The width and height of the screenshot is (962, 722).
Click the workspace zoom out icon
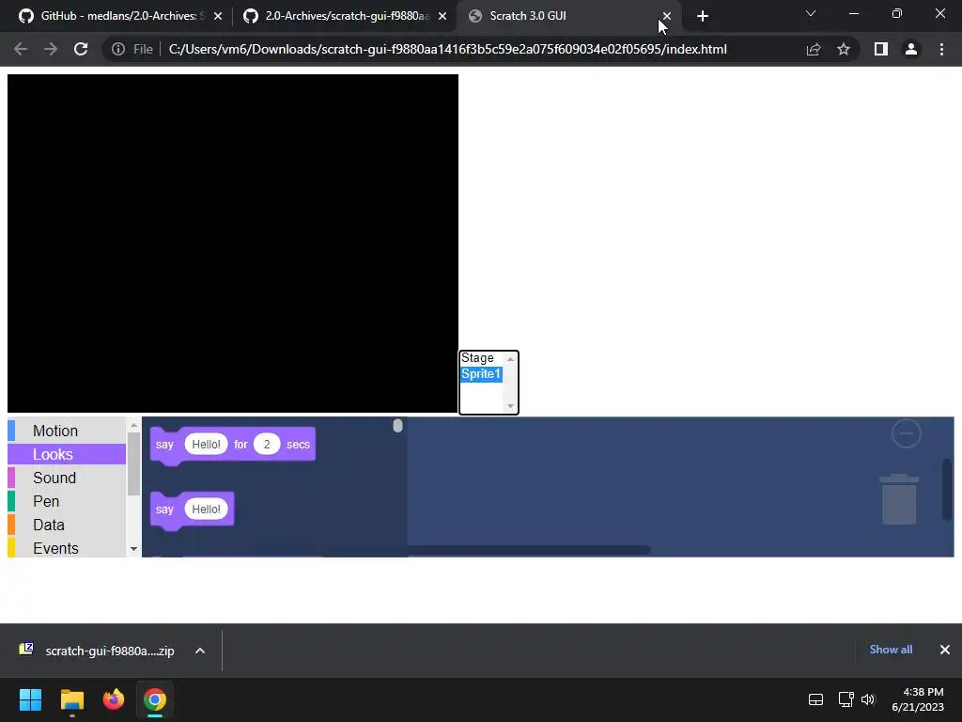click(x=907, y=433)
